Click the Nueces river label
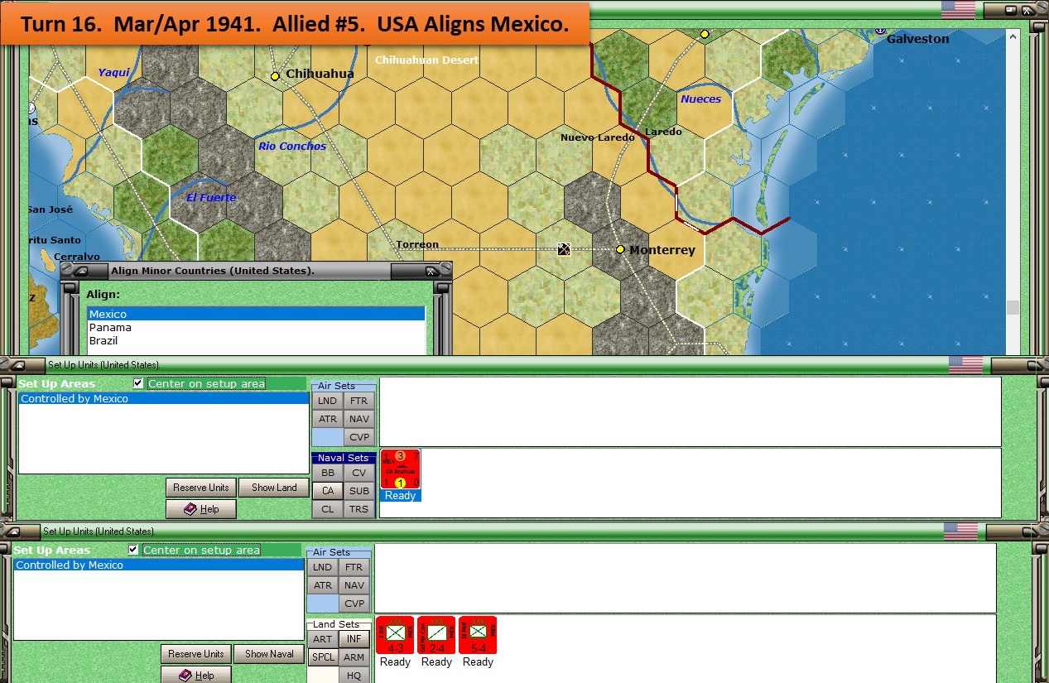 (x=700, y=99)
